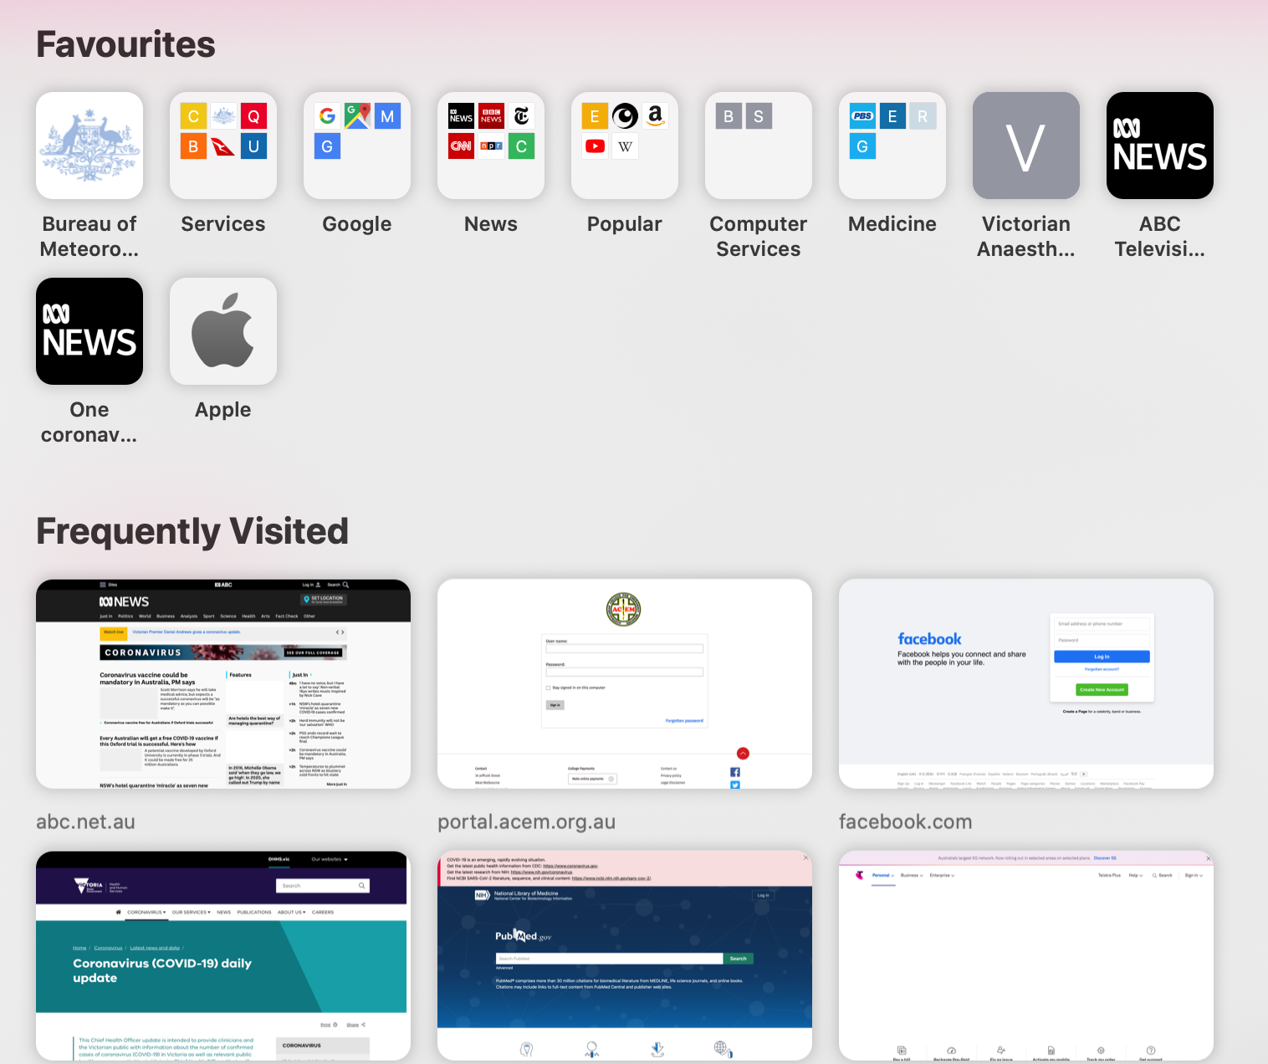Open the Apple favourite
The image size is (1268, 1064).
(x=223, y=331)
